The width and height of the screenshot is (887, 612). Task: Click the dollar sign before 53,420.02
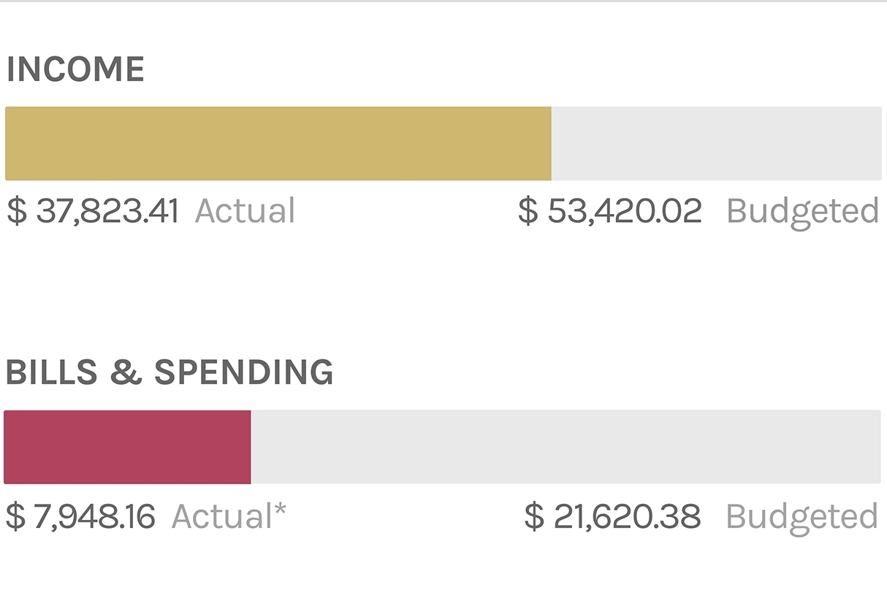click(x=528, y=211)
